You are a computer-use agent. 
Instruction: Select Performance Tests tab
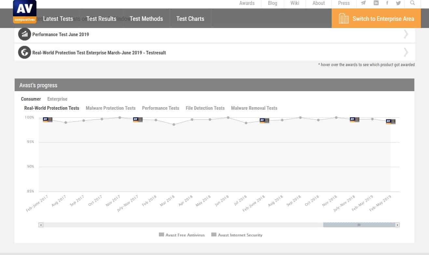click(x=160, y=108)
